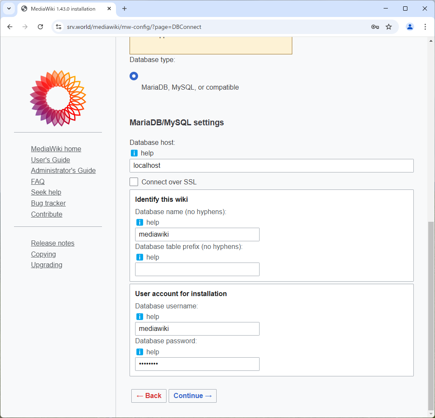Minimize the browser window
The height and width of the screenshot is (418, 435).
(x=386, y=8)
